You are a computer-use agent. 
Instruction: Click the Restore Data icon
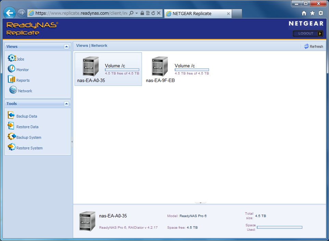pyautogui.click(x=11, y=126)
